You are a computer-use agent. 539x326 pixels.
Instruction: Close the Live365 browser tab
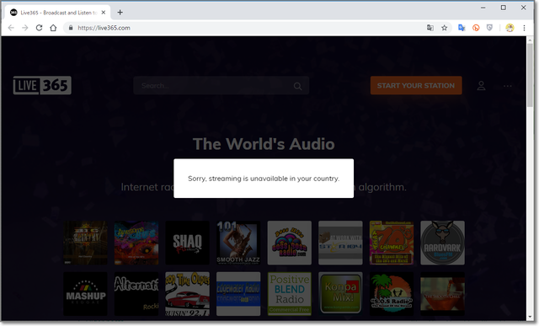pos(104,13)
